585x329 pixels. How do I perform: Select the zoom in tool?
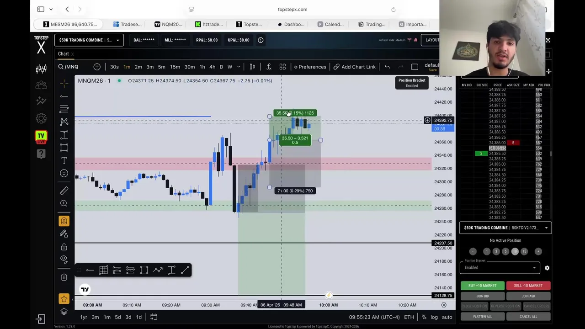(x=64, y=203)
